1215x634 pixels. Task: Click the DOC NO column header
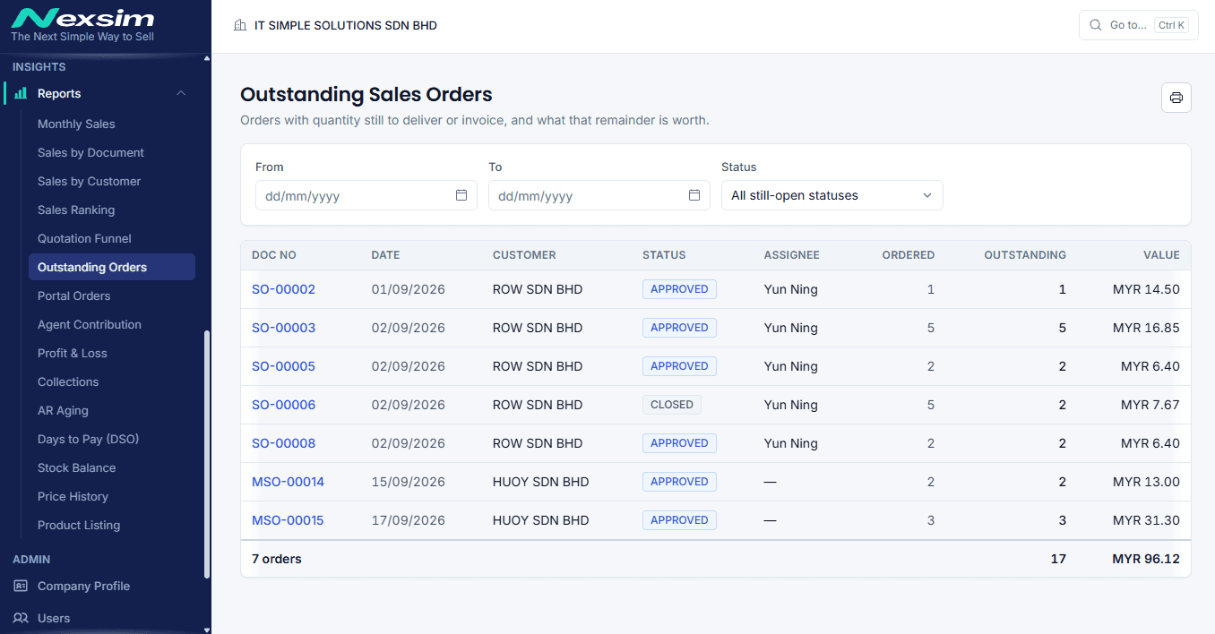click(x=274, y=255)
